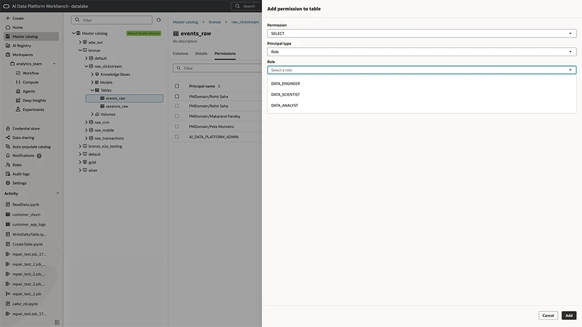This screenshot has height=327, width=582.
Task: Toggle the select-all checkbox in Principal name header
Action: click(177, 86)
